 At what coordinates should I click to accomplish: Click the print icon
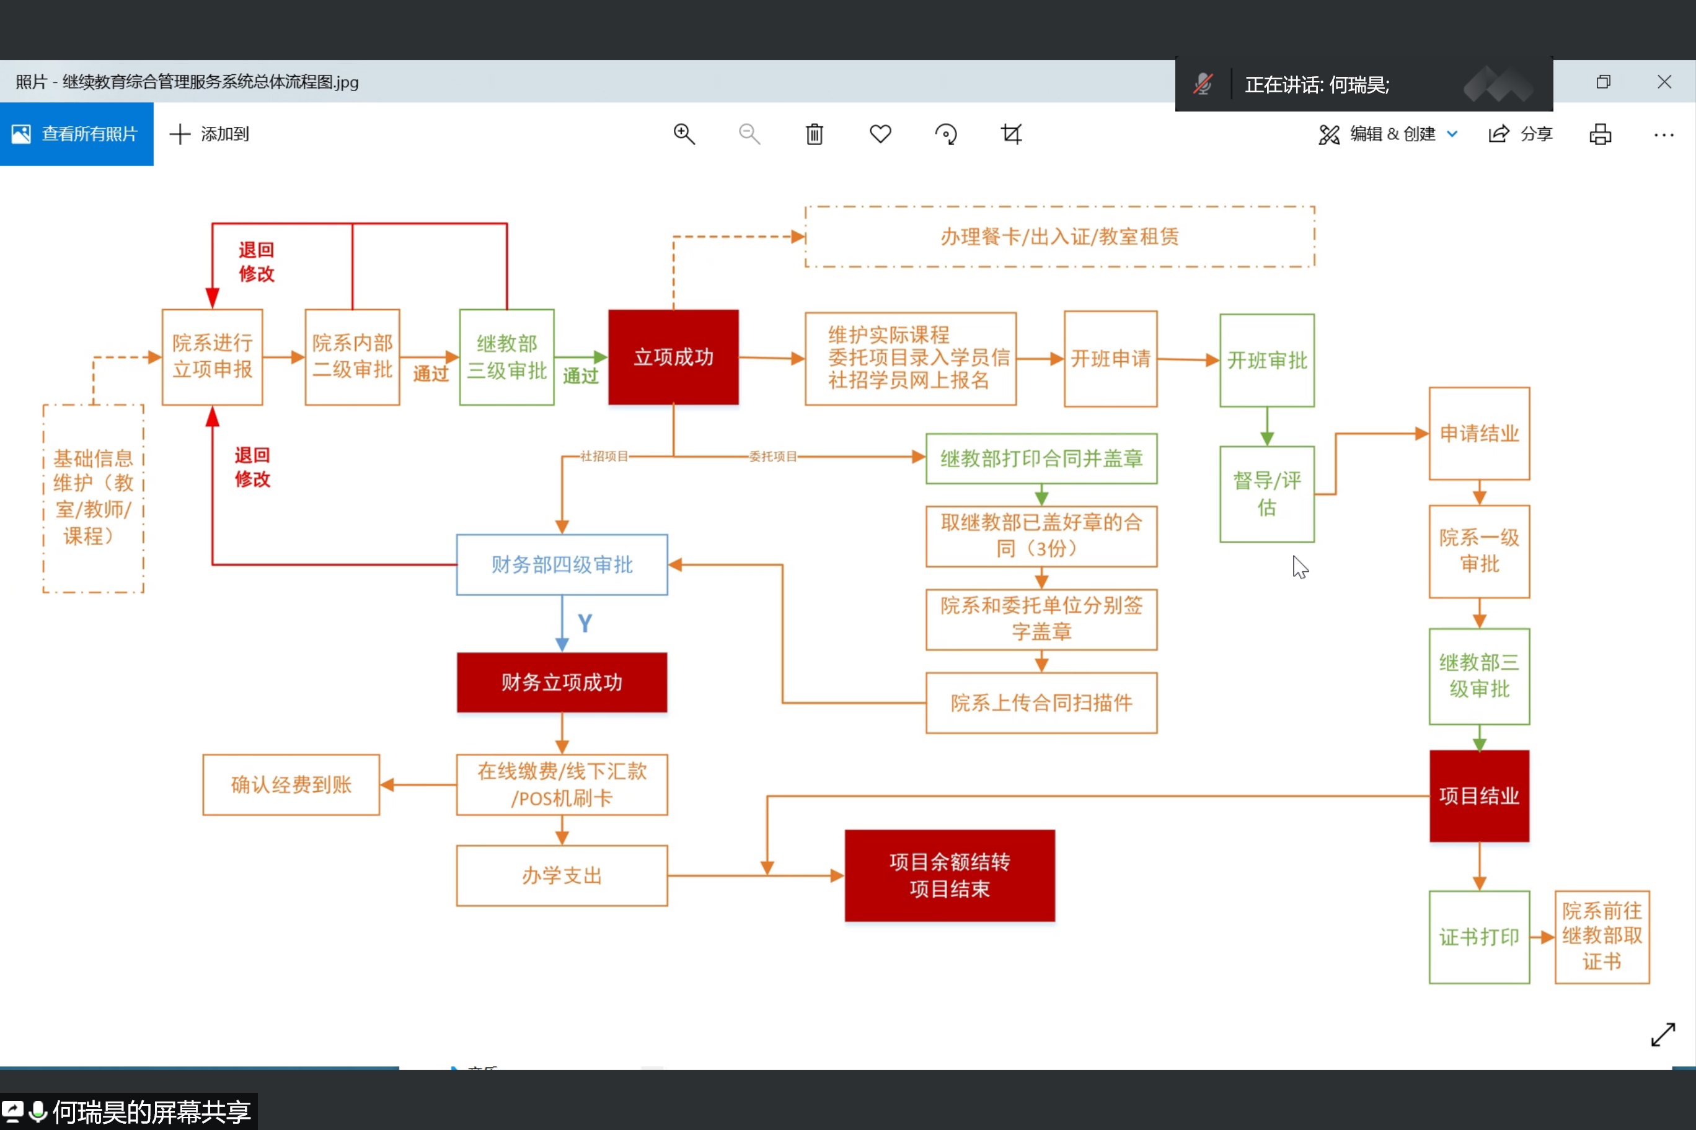(x=1600, y=134)
